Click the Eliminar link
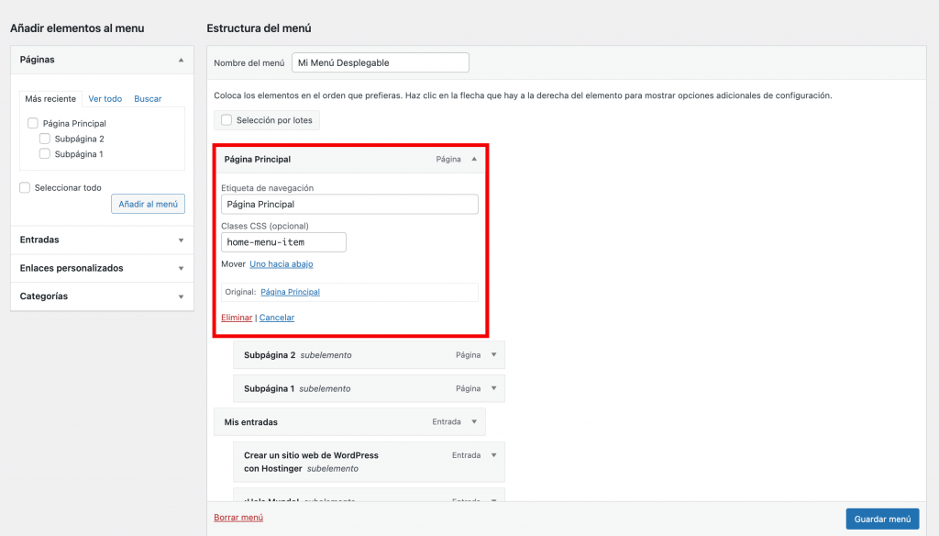939x536 pixels. pos(237,318)
